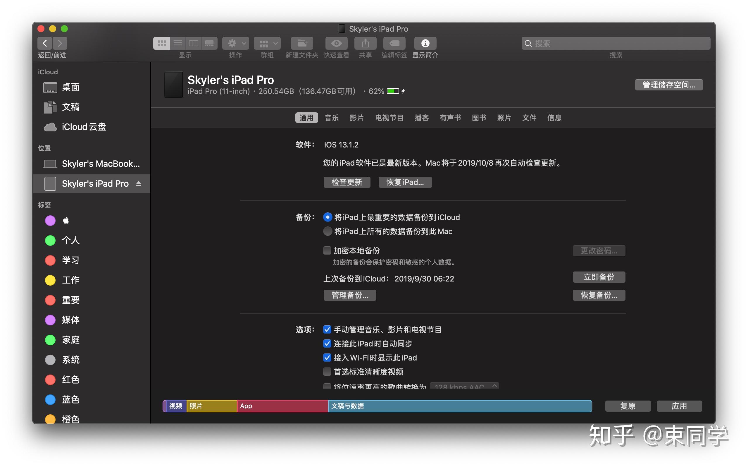
Task: Go forward with the right arrow button
Action: point(60,43)
